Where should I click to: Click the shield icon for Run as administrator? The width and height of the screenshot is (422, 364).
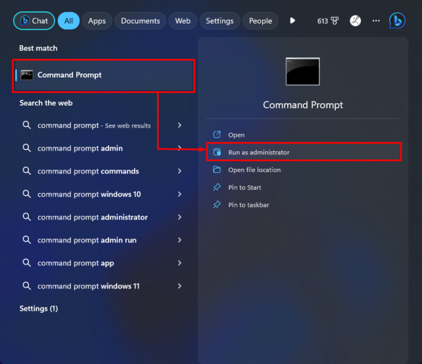coord(217,152)
